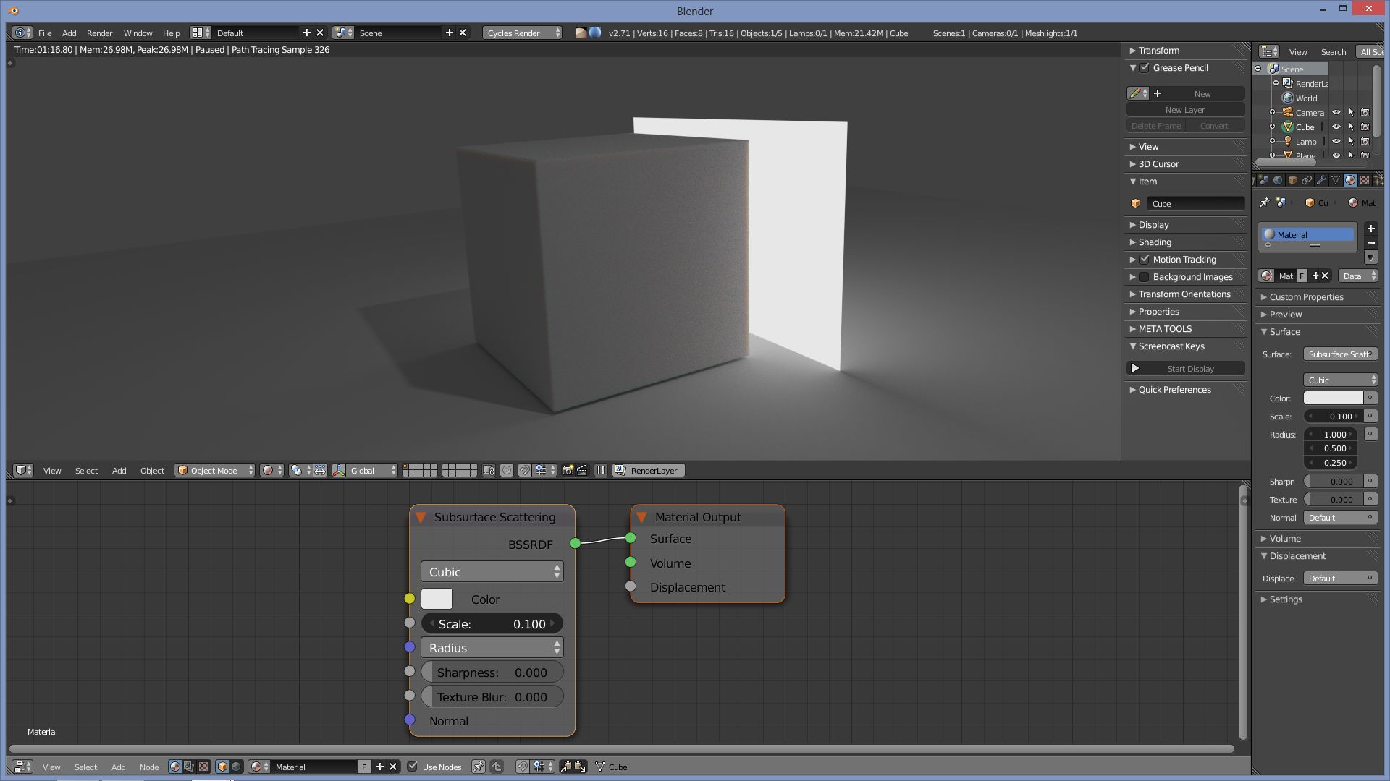Open the World properties tab
Viewport: 1390px width, 781px height.
coord(1278,180)
